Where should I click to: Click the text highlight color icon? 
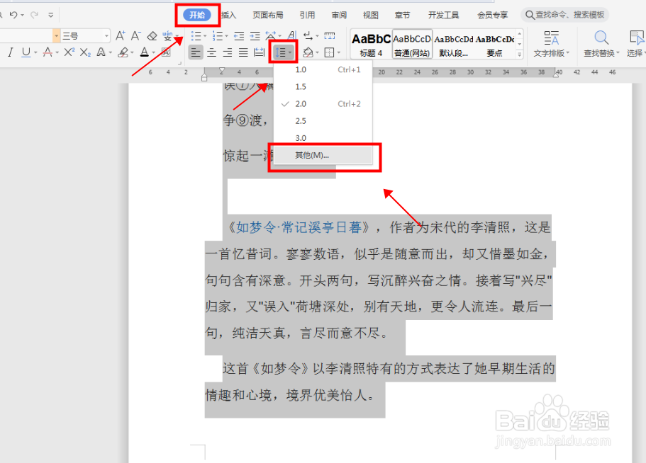click(x=123, y=51)
